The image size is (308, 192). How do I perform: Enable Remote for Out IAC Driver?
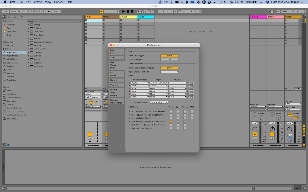point(185,128)
